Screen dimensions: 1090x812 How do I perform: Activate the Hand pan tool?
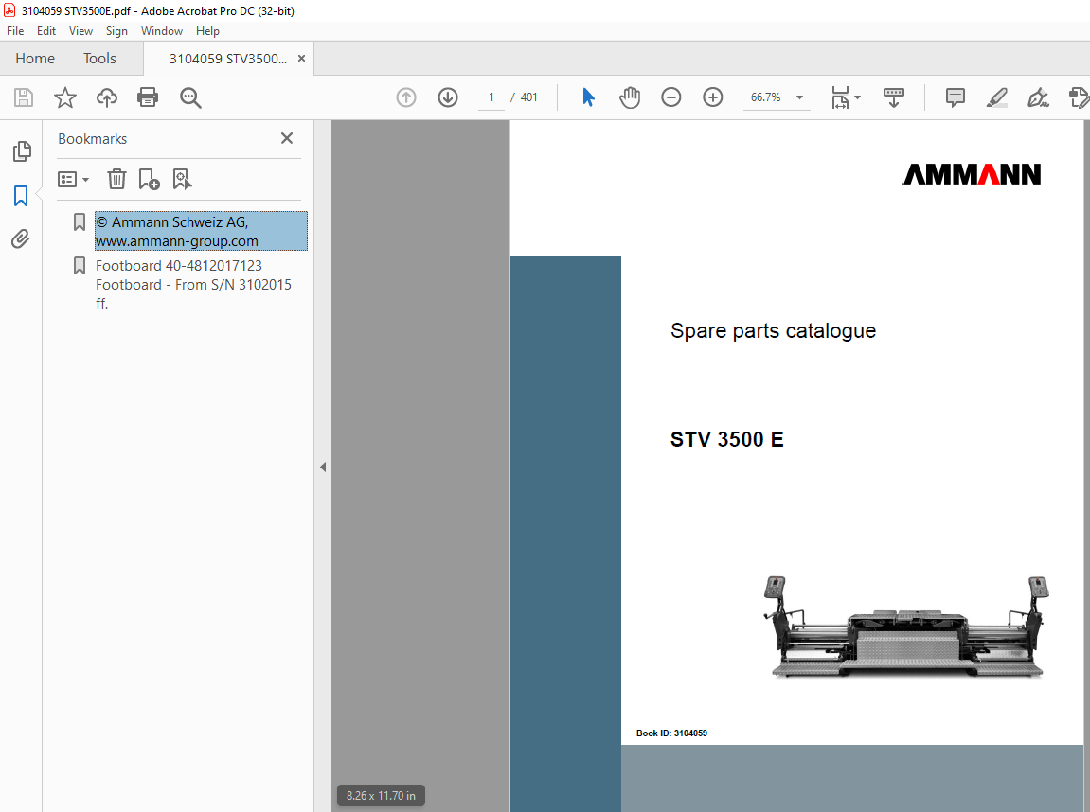(x=630, y=97)
